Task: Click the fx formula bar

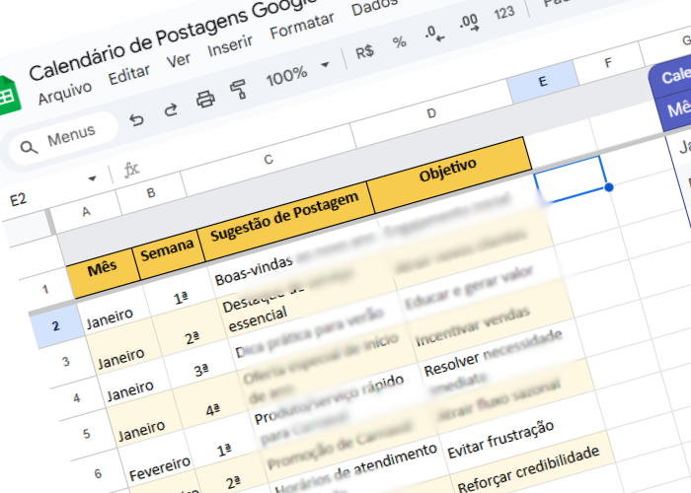Action: [x=131, y=169]
